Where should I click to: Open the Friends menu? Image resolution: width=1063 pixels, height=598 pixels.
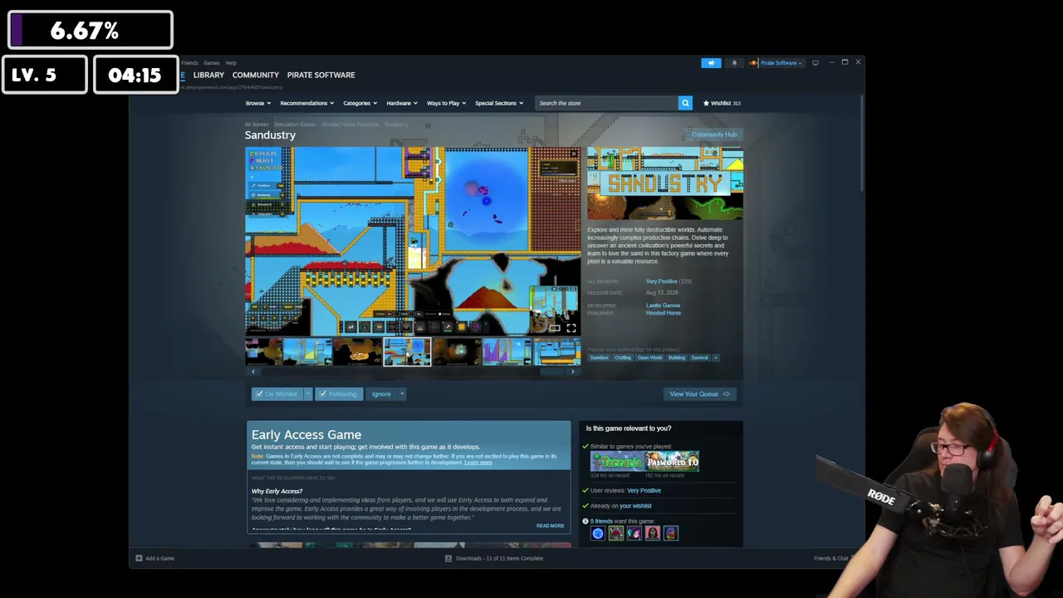190,63
